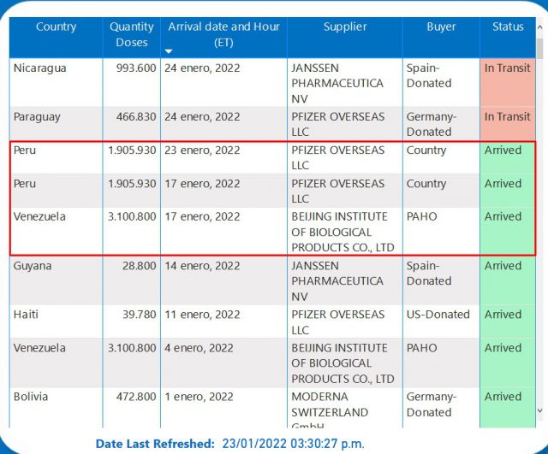Click the Status column header
Viewport: 548px width, 454px height.
pyautogui.click(x=507, y=27)
